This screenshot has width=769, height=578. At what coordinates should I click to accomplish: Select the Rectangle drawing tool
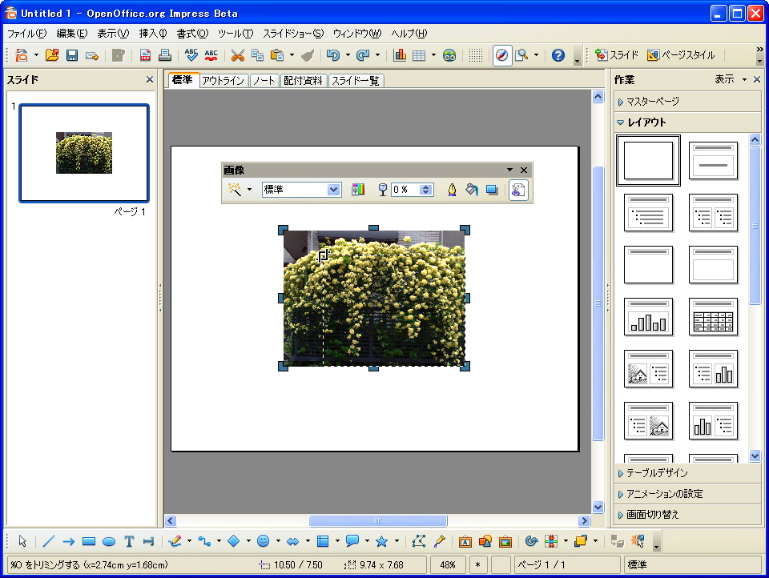(x=89, y=541)
